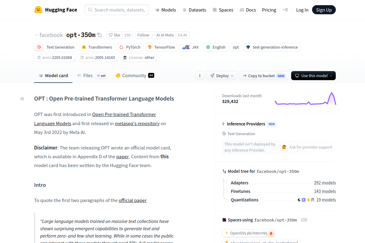Select the opt tag
Viewport: 365px width, 243px height.
point(236,47)
